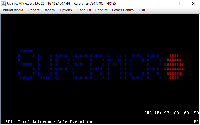Viewport: 200px width, 125px height.
Task: Click the Java iKVM Viewer window title
Action: (x=61, y=4)
